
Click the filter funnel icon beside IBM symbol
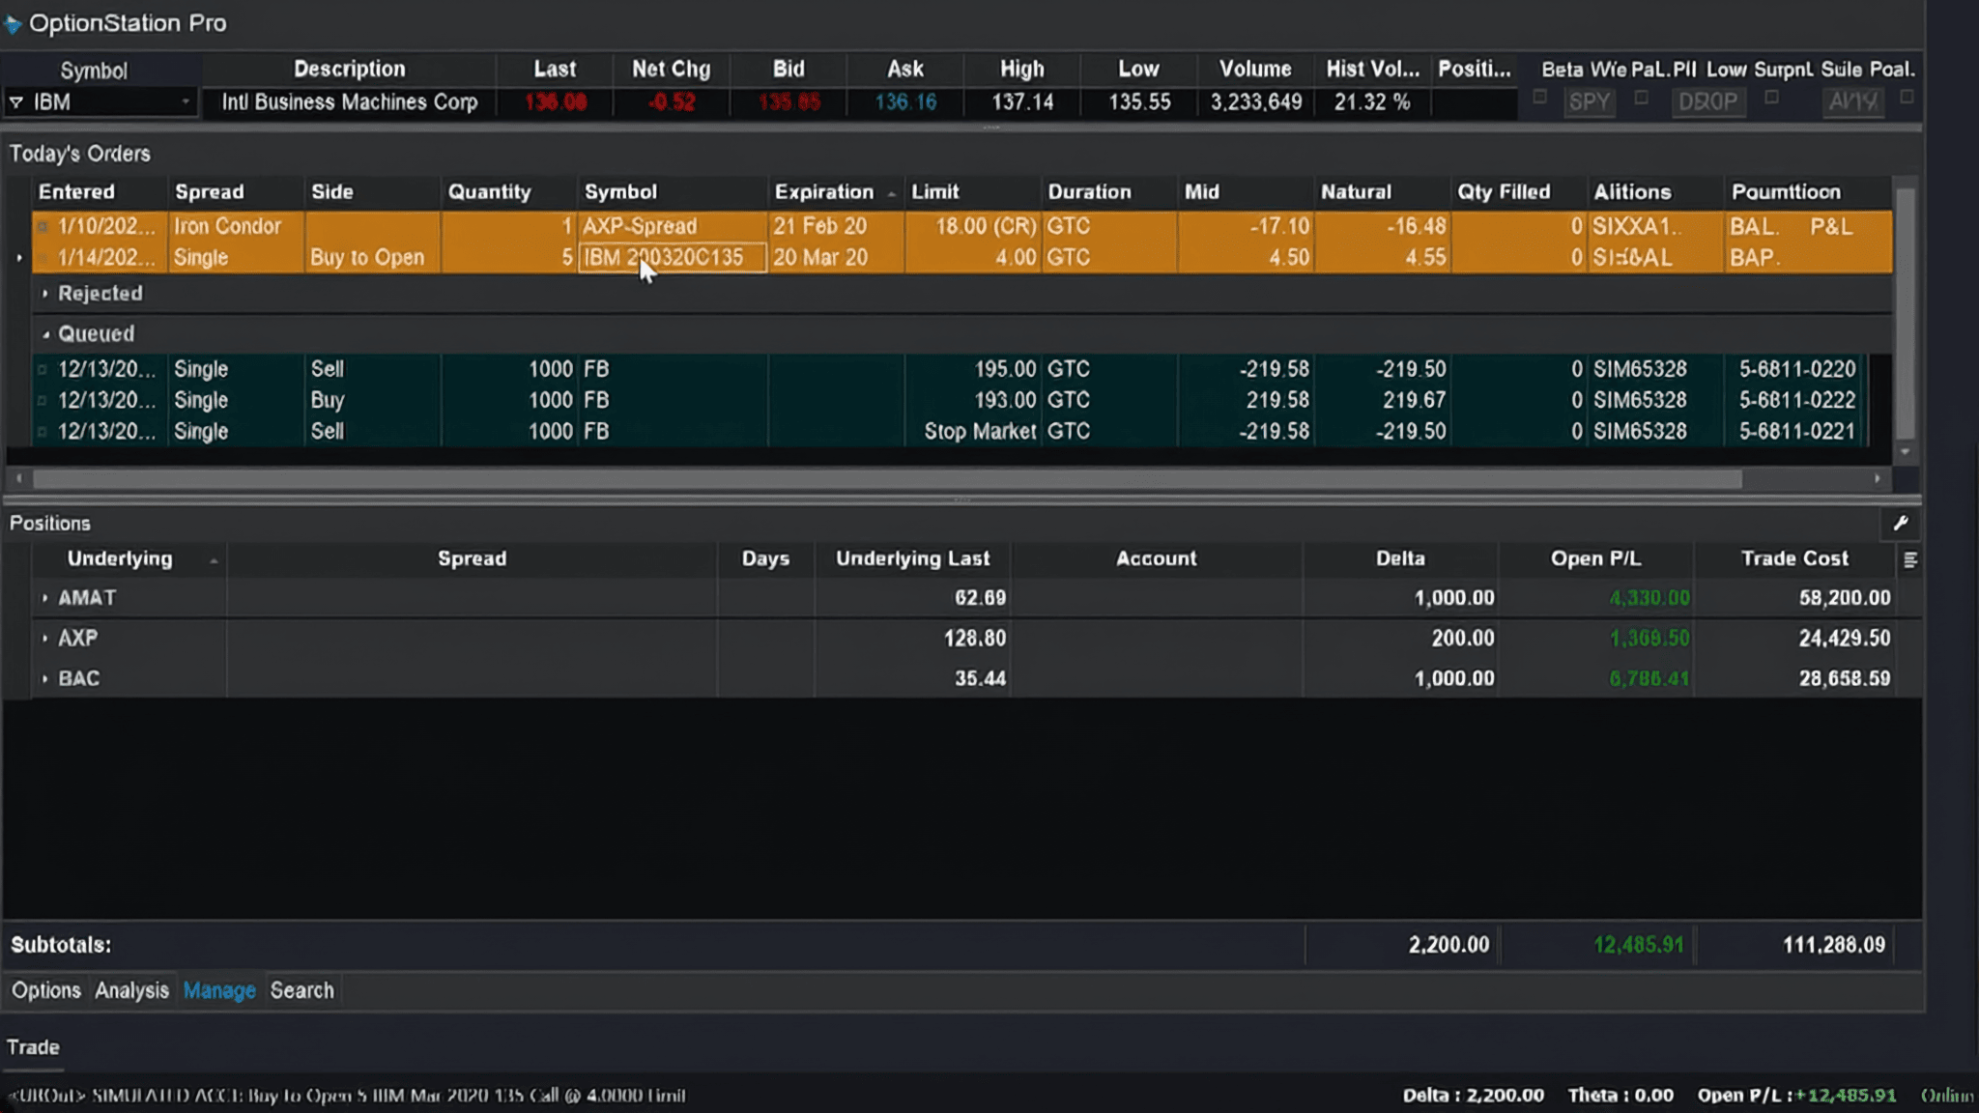(15, 101)
